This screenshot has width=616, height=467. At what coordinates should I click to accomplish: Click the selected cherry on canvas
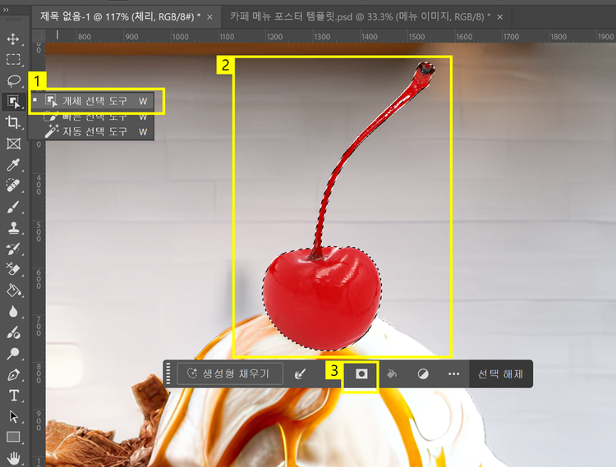322,298
